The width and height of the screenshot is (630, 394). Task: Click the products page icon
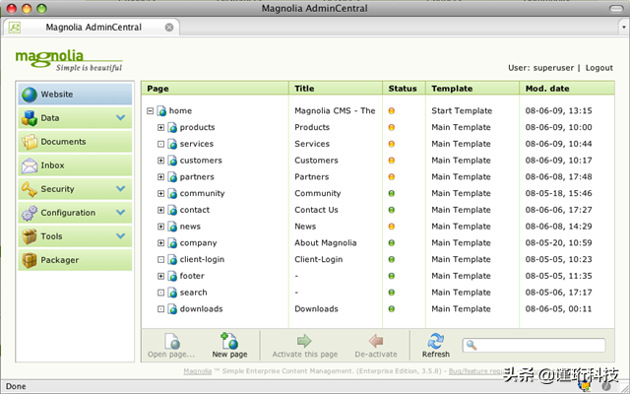click(172, 127)
